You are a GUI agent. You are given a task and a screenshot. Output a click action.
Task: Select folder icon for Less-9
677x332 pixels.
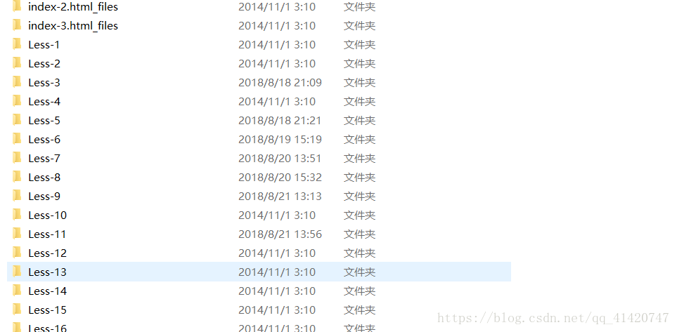pos(17,196)
